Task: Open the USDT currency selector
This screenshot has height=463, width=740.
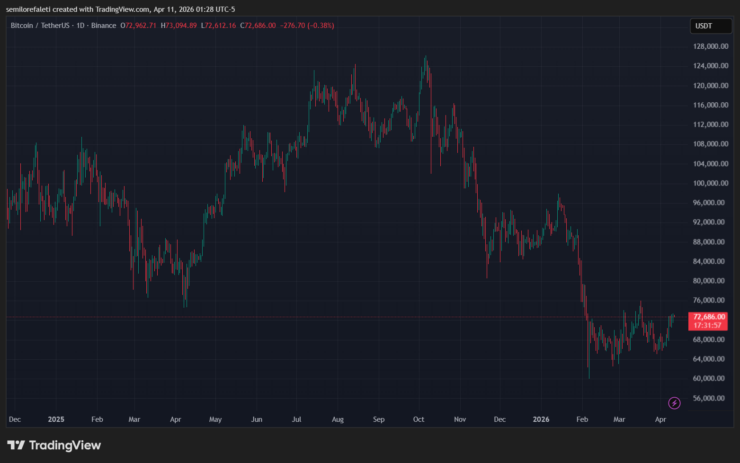Action: coord(710,26)
